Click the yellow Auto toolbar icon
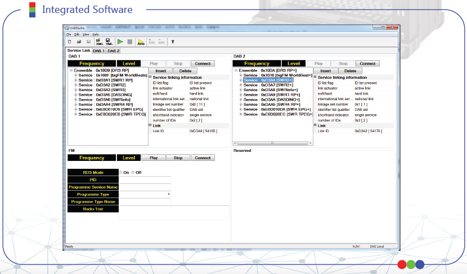This screenshot has width=467, height=274. coord(141,42)
